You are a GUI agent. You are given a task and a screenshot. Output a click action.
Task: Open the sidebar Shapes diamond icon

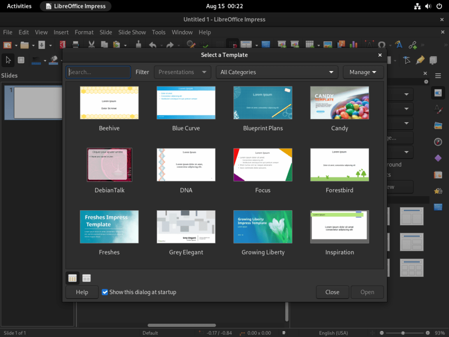438,158
